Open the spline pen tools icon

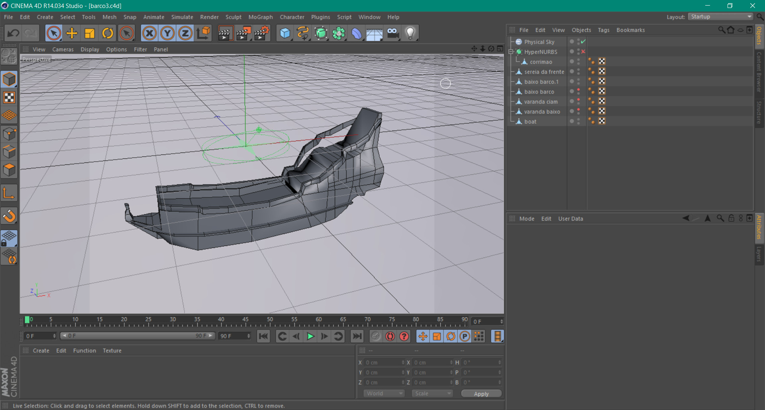click(x=303, y=33)
